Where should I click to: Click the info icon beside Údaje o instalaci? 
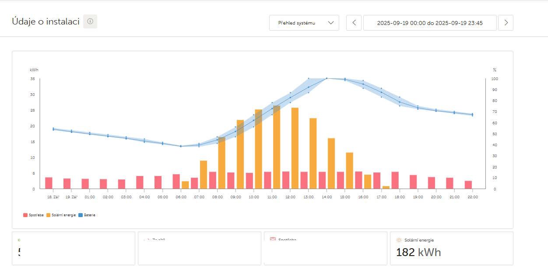(90, 21)
